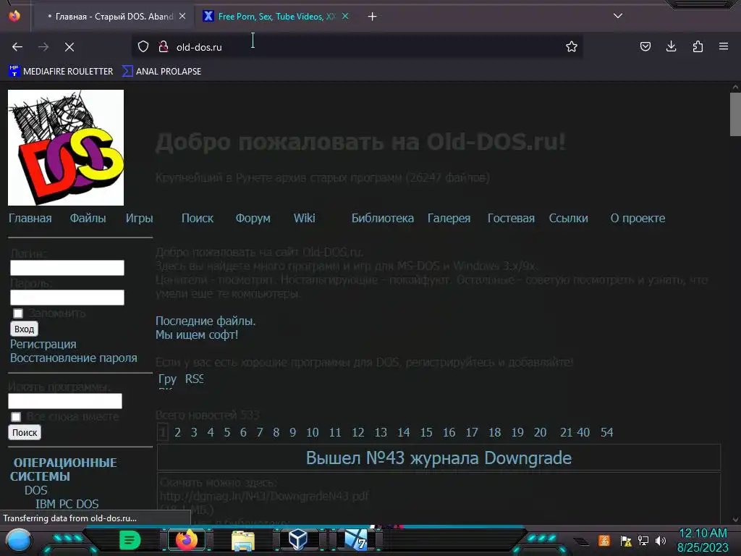Click the address bar showing old-dos.ru
The width and height of the screenshot is (741, 556).
(x=357, y=47)
